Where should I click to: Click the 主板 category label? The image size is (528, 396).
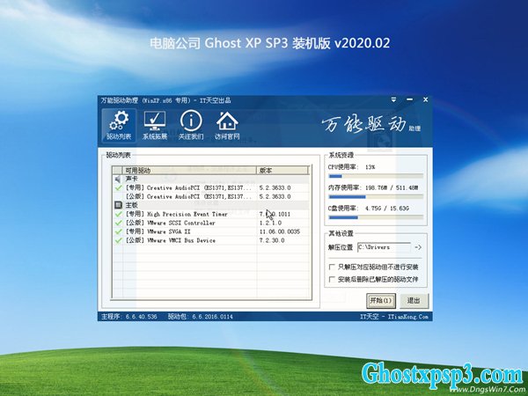click(131, 205)
